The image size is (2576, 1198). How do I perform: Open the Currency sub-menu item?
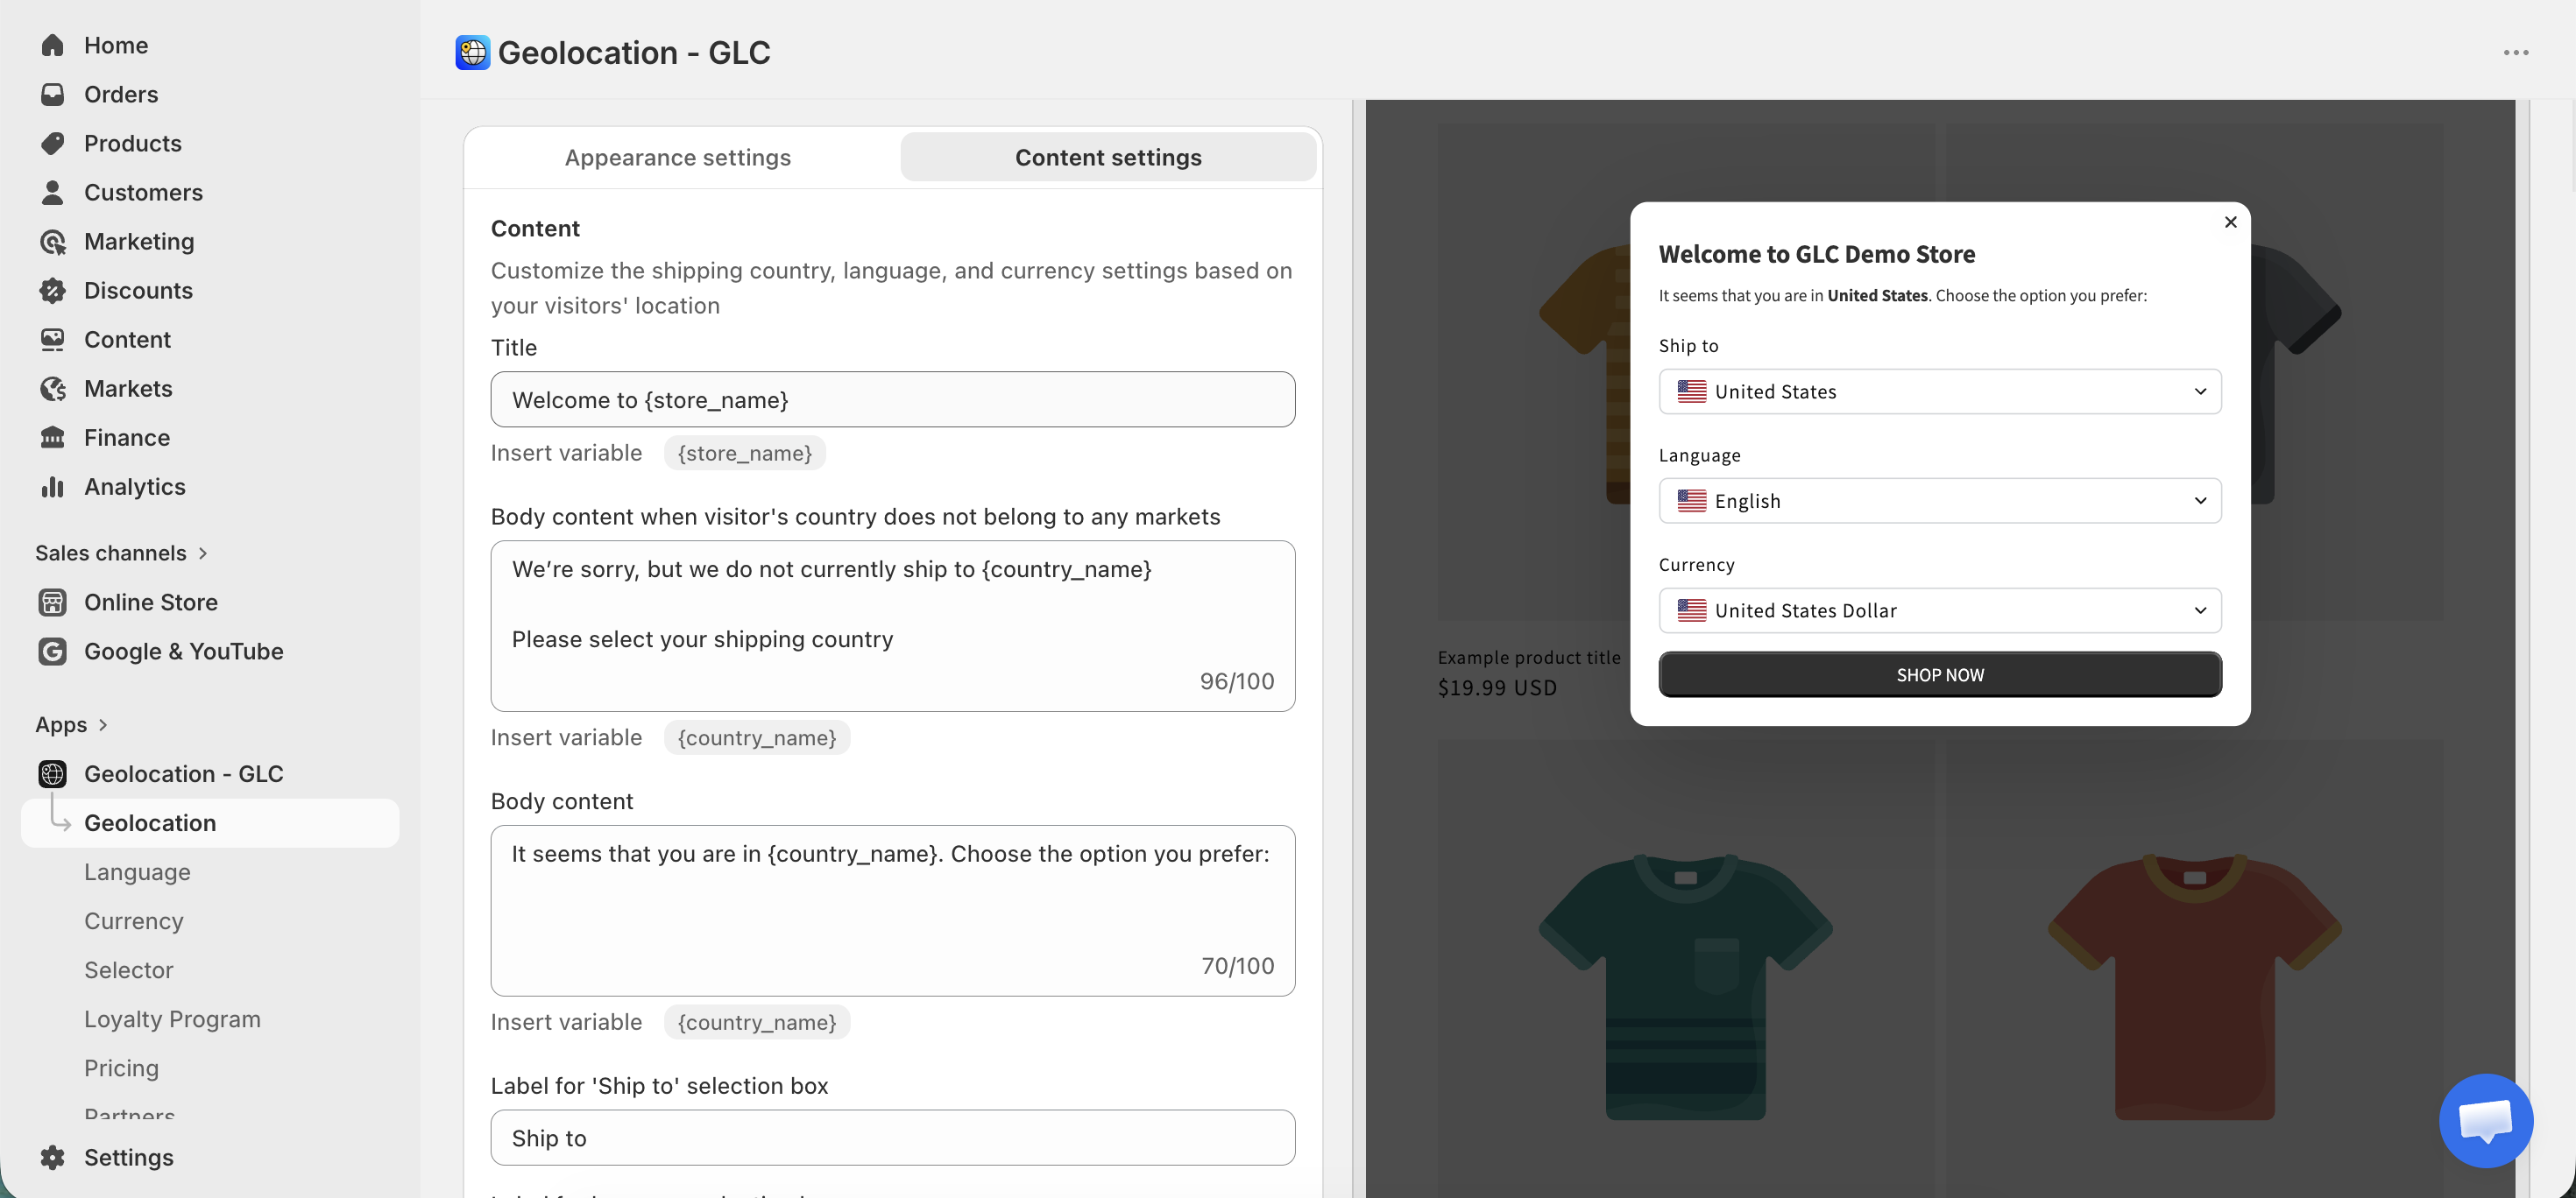point(134,920)
